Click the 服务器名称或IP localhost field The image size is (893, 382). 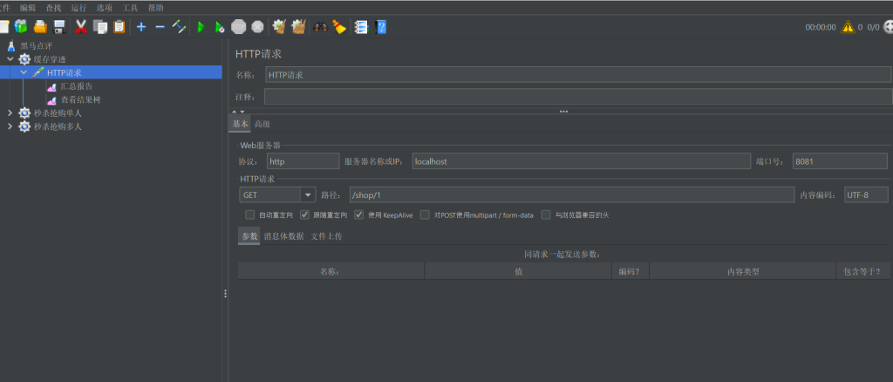click(x=581, y=161)
